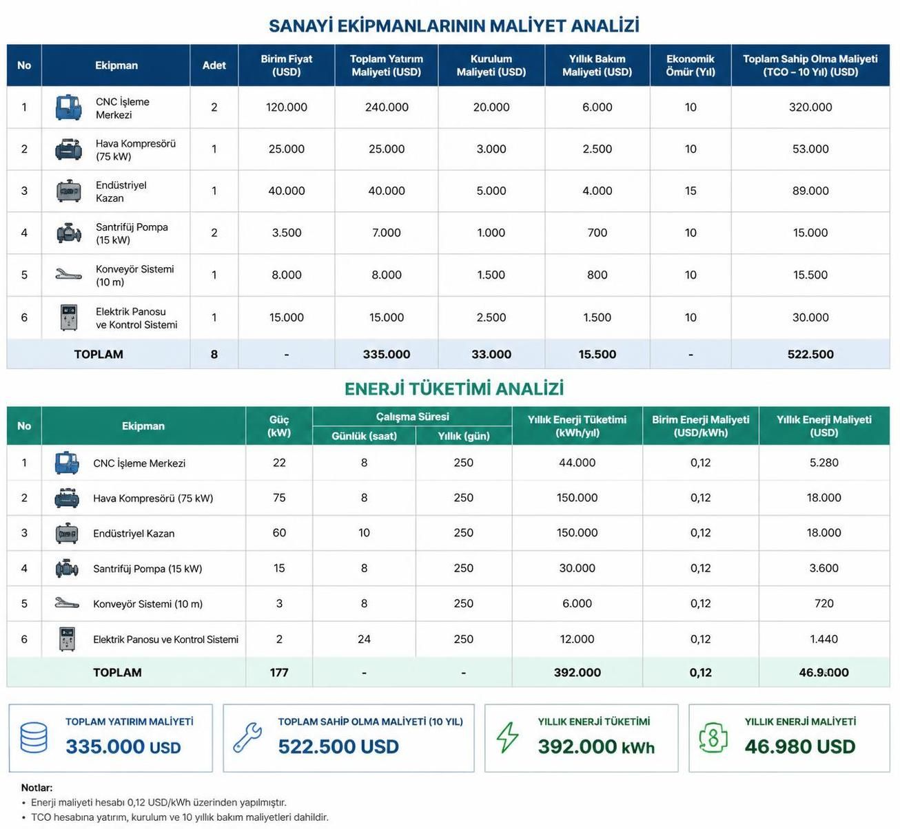Click industrial boiler icon in cost table
This screenshot has width=900, height=829.
click(68, 191)
